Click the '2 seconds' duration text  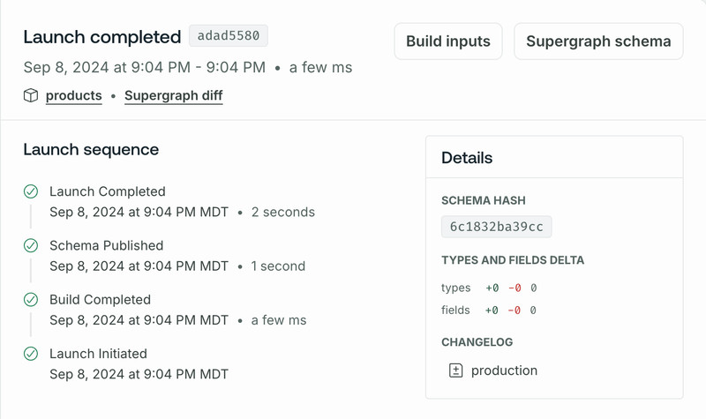tap(282, 212)
